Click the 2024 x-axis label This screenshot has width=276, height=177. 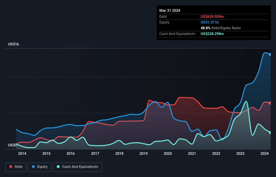[x=265, y=153]
